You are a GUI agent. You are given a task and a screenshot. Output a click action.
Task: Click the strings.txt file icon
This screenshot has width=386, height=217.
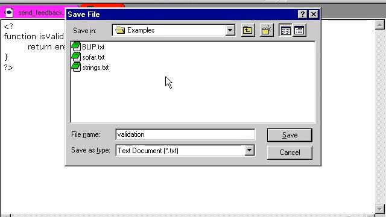[76, 67]
